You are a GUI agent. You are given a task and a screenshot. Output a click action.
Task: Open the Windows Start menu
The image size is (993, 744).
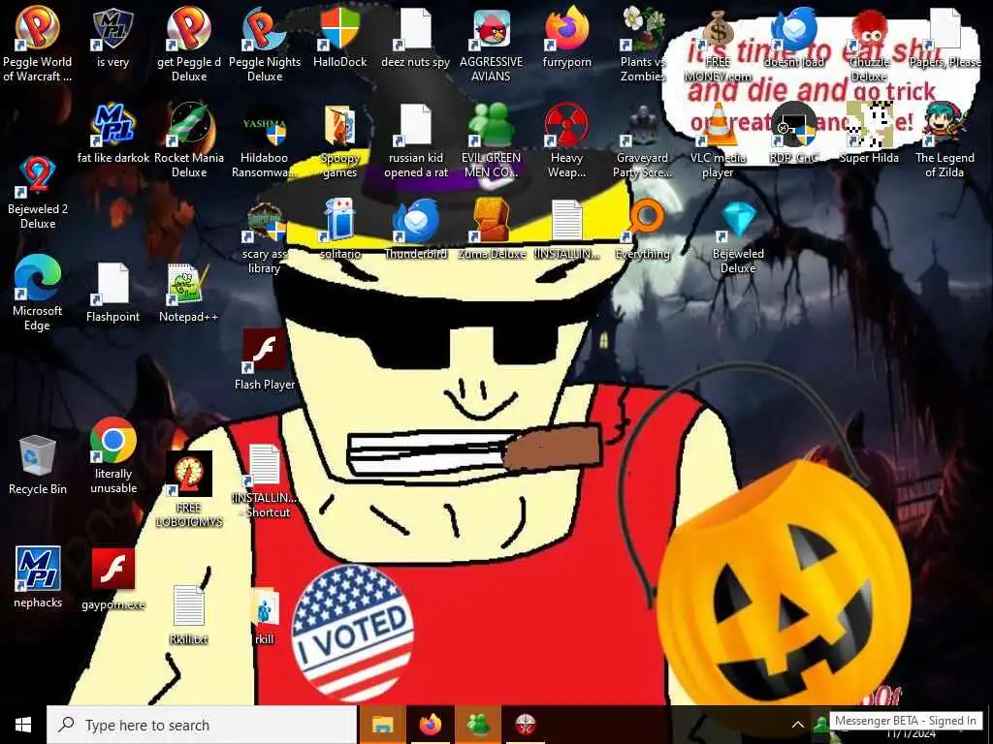(x=23, y=725)
